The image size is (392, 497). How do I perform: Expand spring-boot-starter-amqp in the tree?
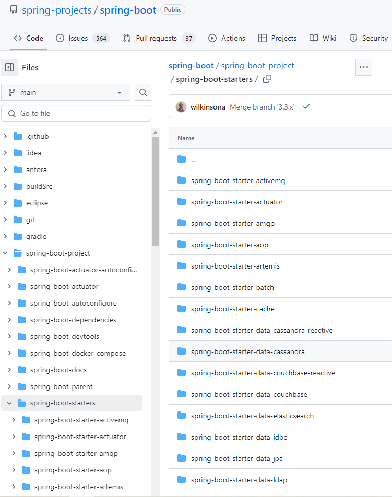click(x=14, y=453)
